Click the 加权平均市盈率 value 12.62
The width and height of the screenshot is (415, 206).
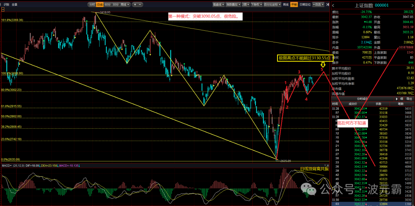410,78
